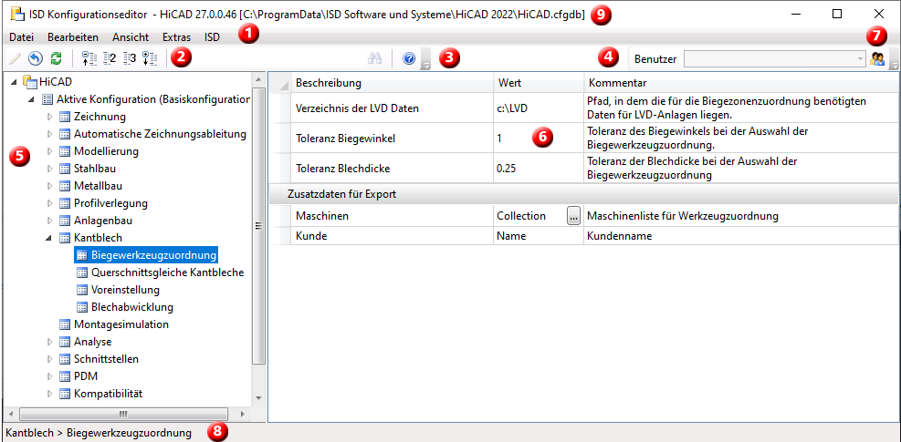Click the splitter grip between tree and table
Image resolution: width=901 pixels, height=442 pixels.
[258, 226]
